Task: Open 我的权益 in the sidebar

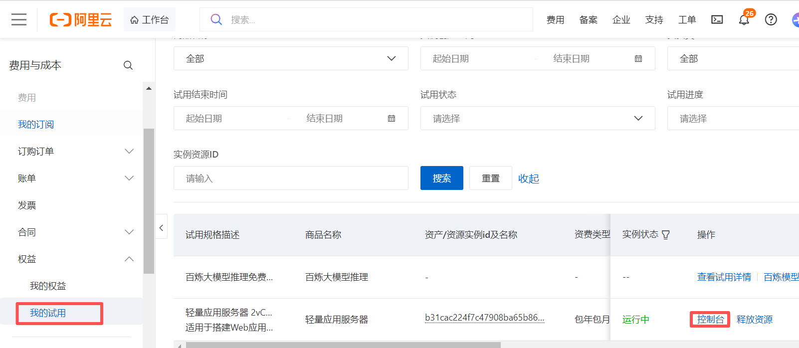Action: tap(48, 286)
